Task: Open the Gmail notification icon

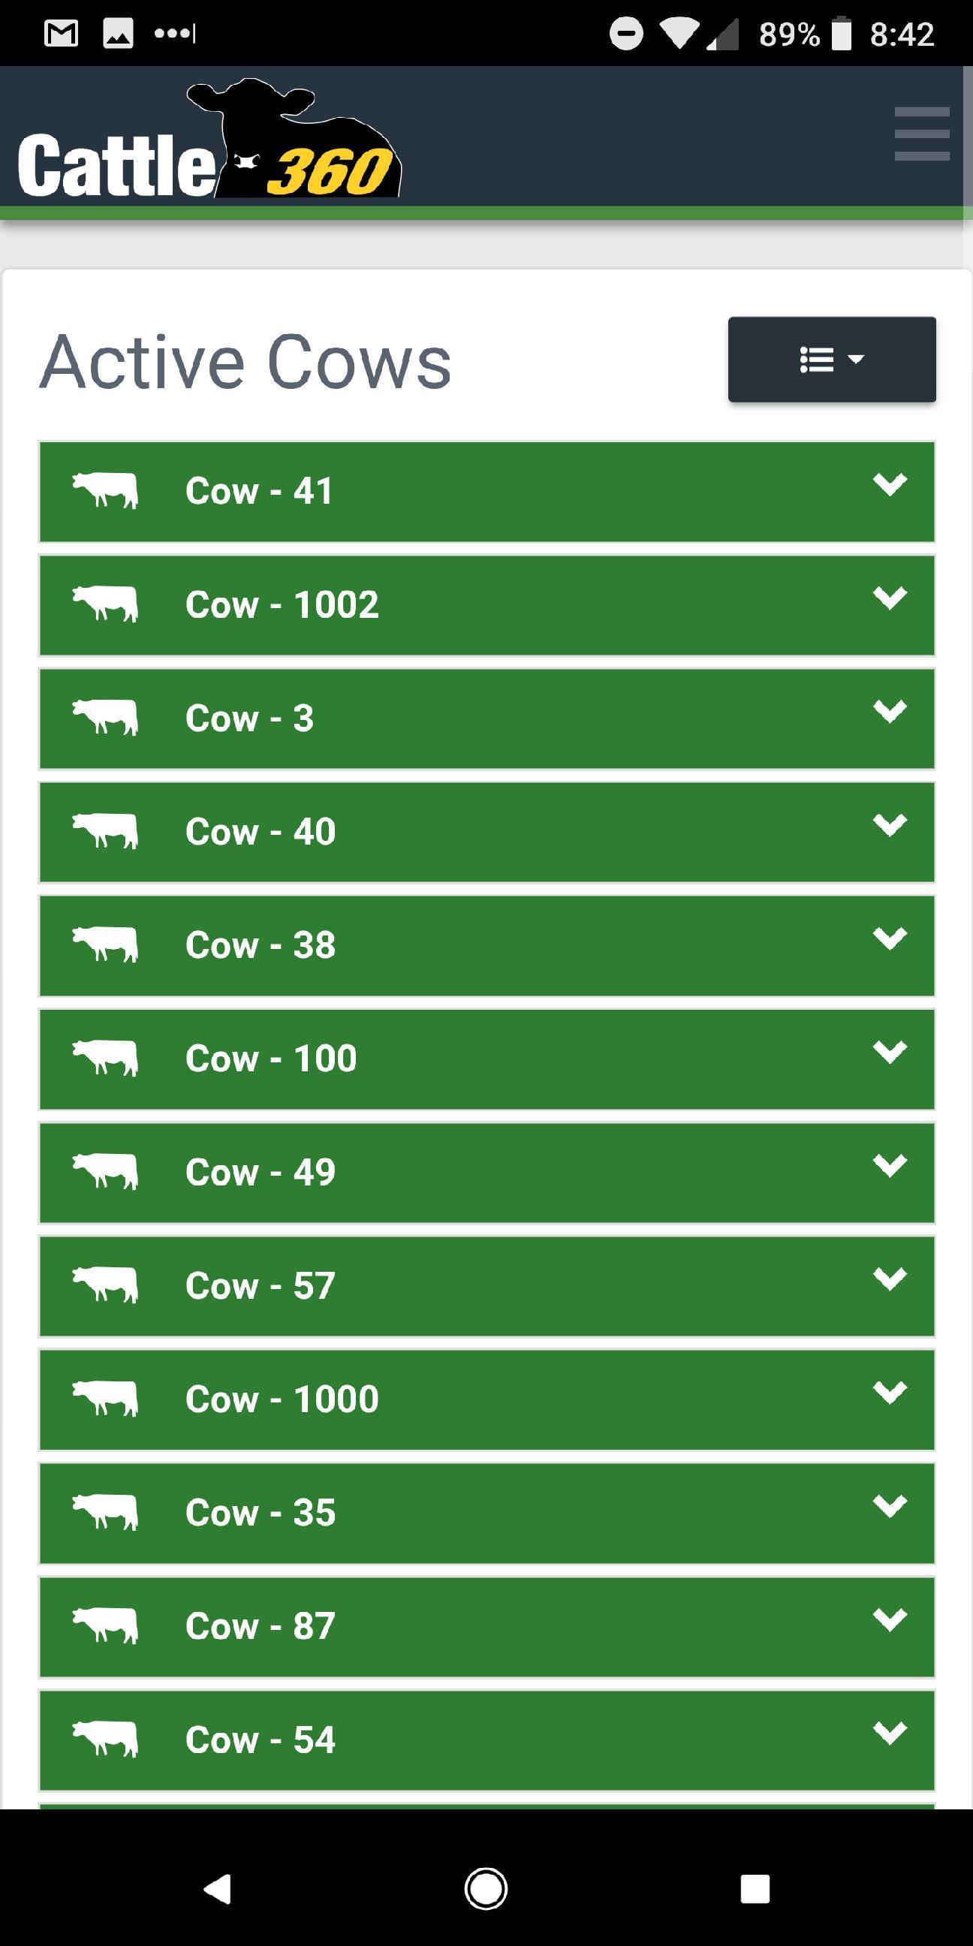Action: [62, 34]
